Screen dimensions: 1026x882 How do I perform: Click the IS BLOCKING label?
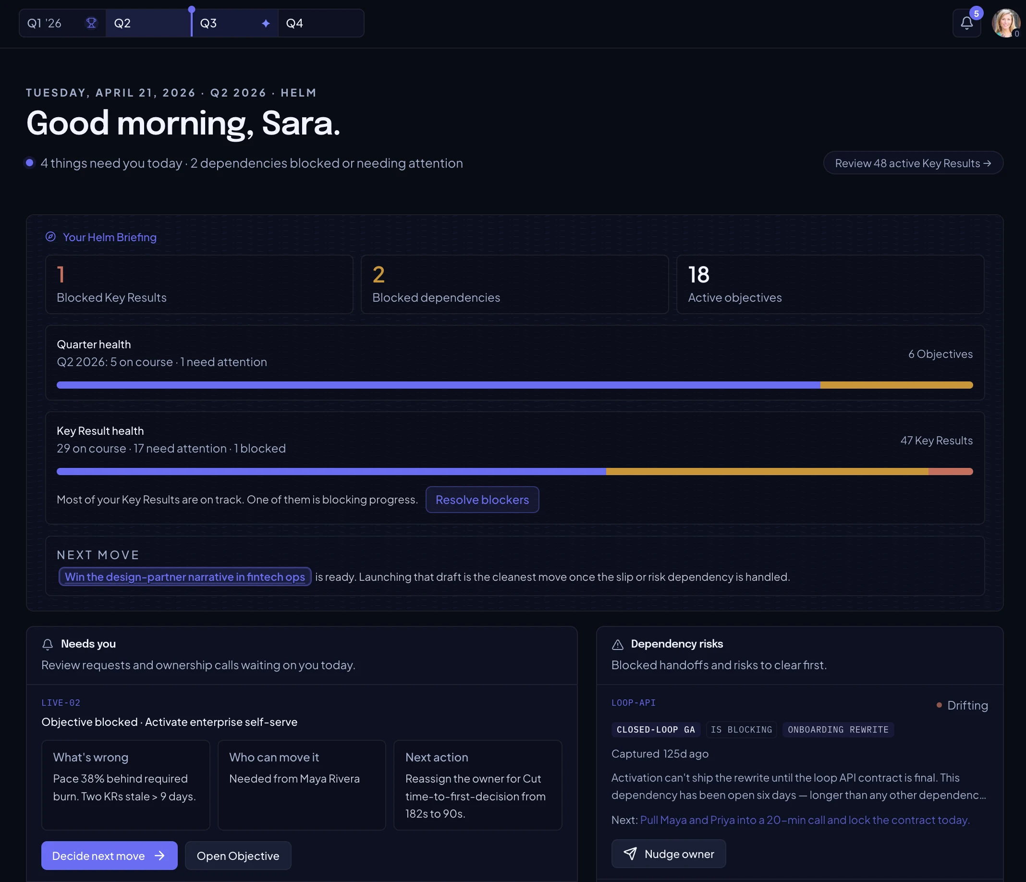pyautogui.click(x=741, y=729)
